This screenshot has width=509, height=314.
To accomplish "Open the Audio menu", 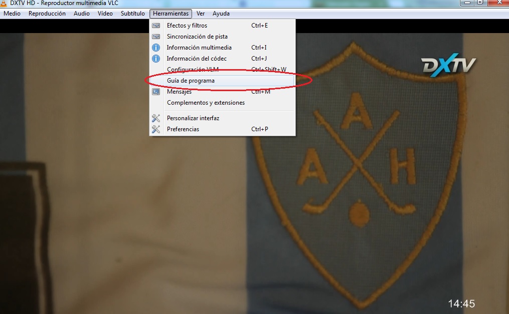I will coord(81,14).
